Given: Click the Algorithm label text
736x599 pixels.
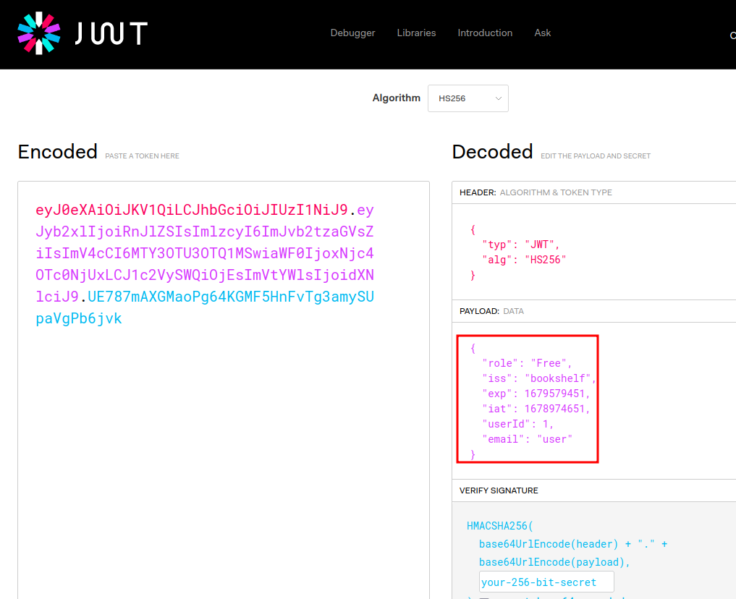Looking at the screenshot, I should (x=397, y=98).
